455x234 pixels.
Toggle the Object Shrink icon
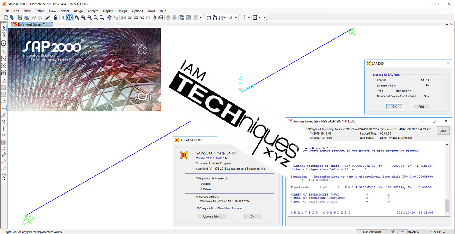(x=182, y=18)
